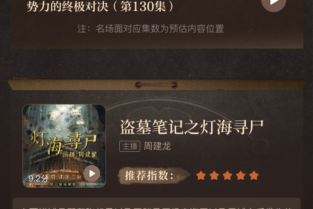Select the first recommendation star
This screenshot has height=209, width=313.
201,176
